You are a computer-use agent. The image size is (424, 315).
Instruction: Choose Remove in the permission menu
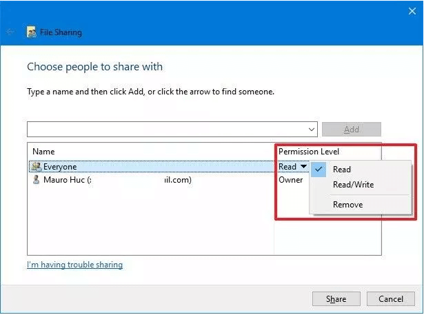pos(347,205)
